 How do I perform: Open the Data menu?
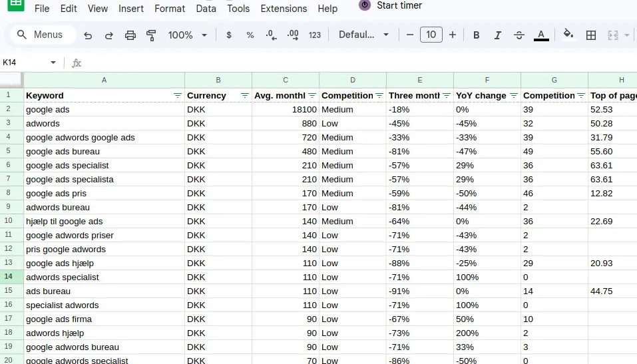[x=206, y=9]
